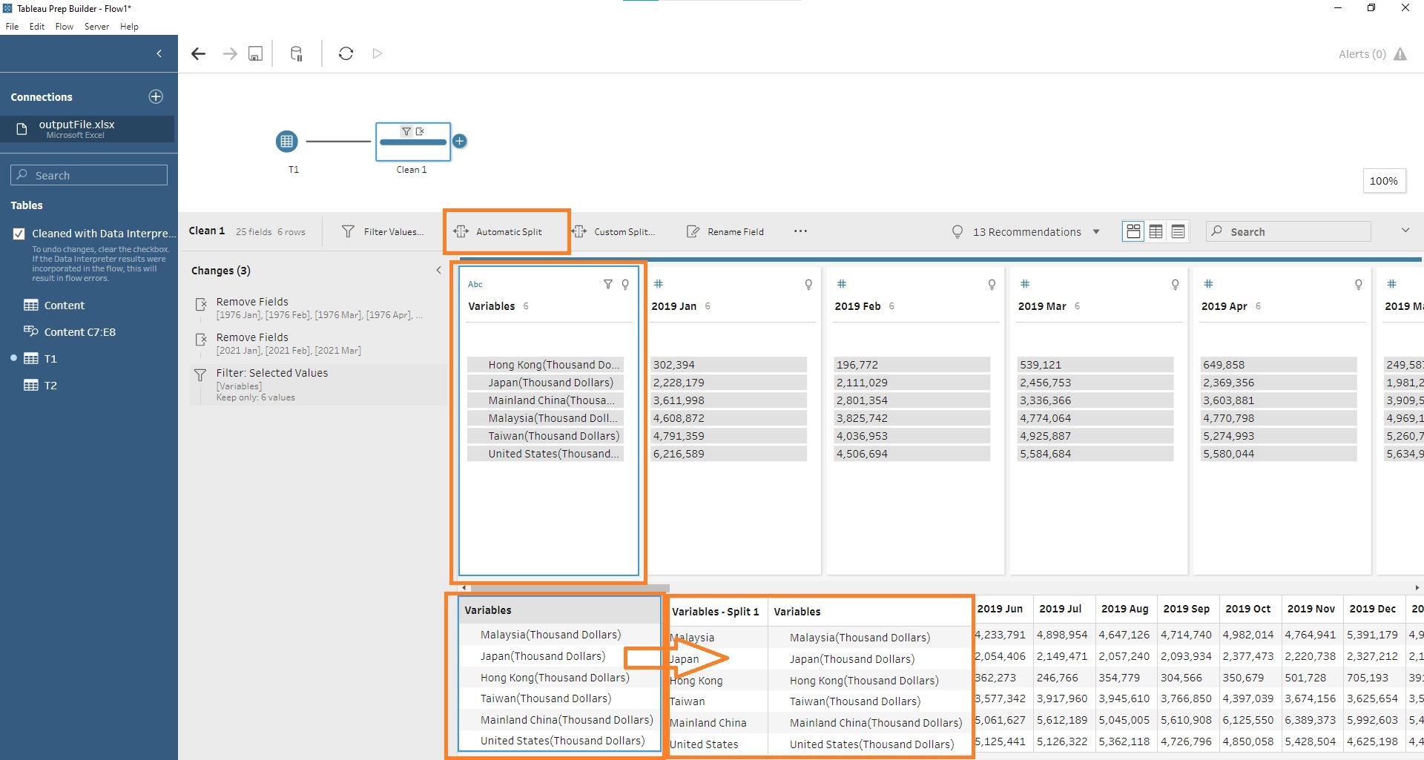1424x760 pixels.
Task: Focus the profile pane Search field
Action: coord(1288,231)
